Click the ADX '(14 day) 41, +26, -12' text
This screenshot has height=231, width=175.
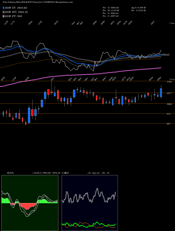coord(98,173)
